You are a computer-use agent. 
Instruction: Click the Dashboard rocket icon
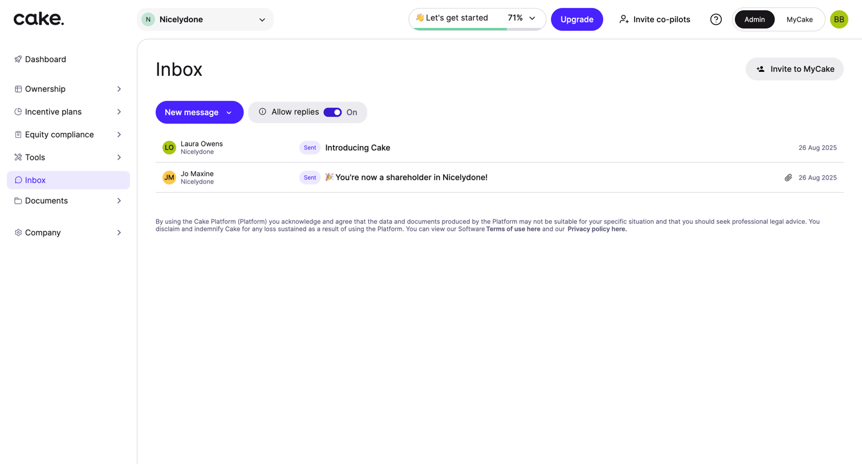click(x=18, y=59)
